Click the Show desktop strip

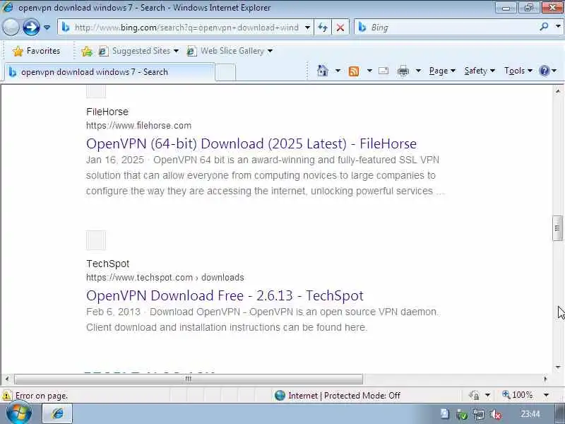point(560,414)
